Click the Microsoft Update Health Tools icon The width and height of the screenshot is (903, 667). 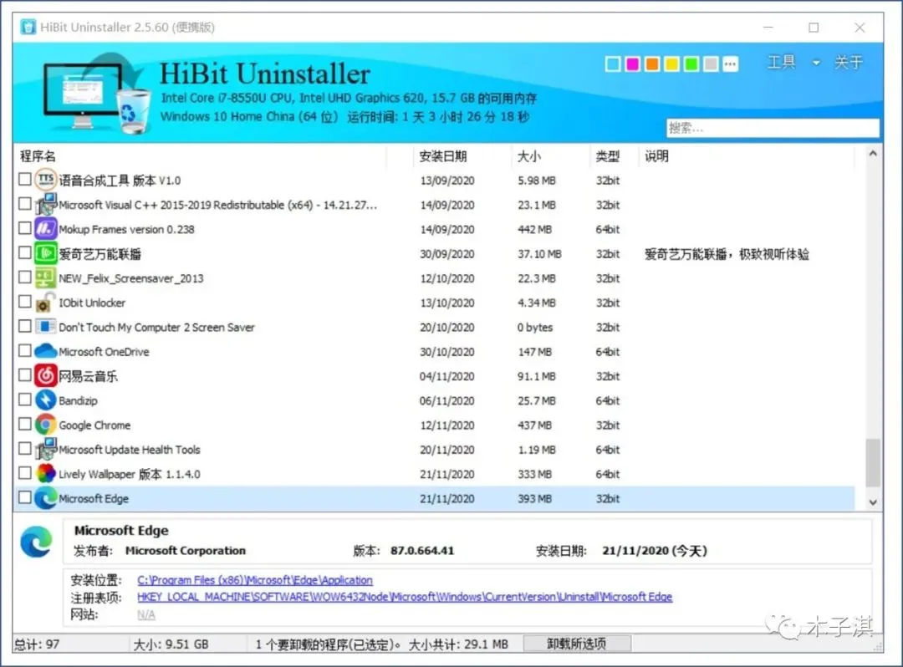[x=45, y=449]
